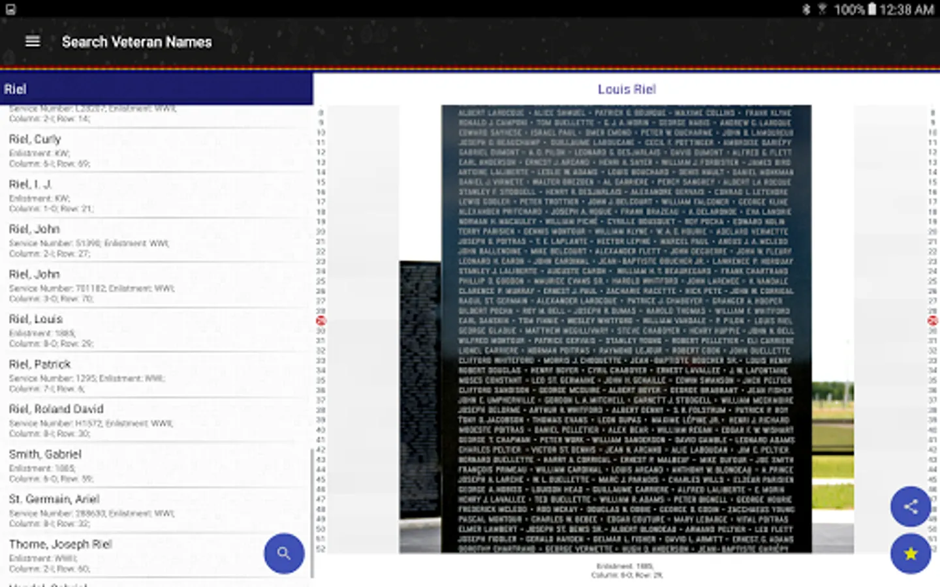Select the "Riel, Curly" result
The height and width of the screenshot is (587, 940).
click(157, 150)
